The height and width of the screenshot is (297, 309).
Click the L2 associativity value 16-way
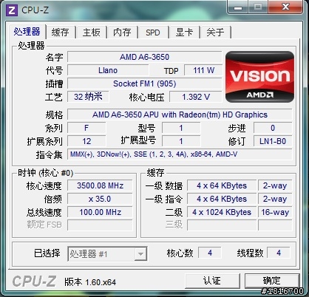[x=275, y=212]
